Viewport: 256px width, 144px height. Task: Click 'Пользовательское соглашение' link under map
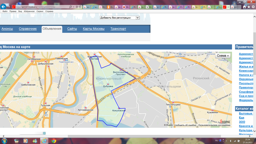(x=214, y=125)
